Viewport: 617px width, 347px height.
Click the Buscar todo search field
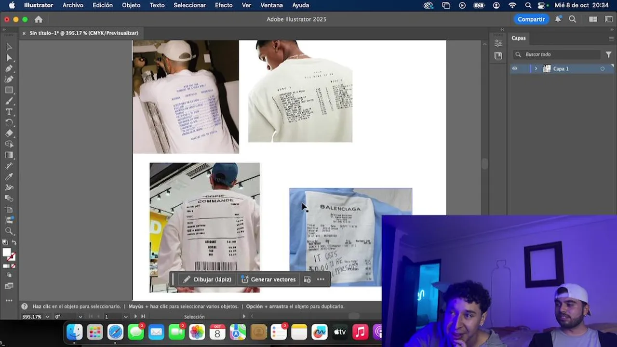click(x=557, y=54)
